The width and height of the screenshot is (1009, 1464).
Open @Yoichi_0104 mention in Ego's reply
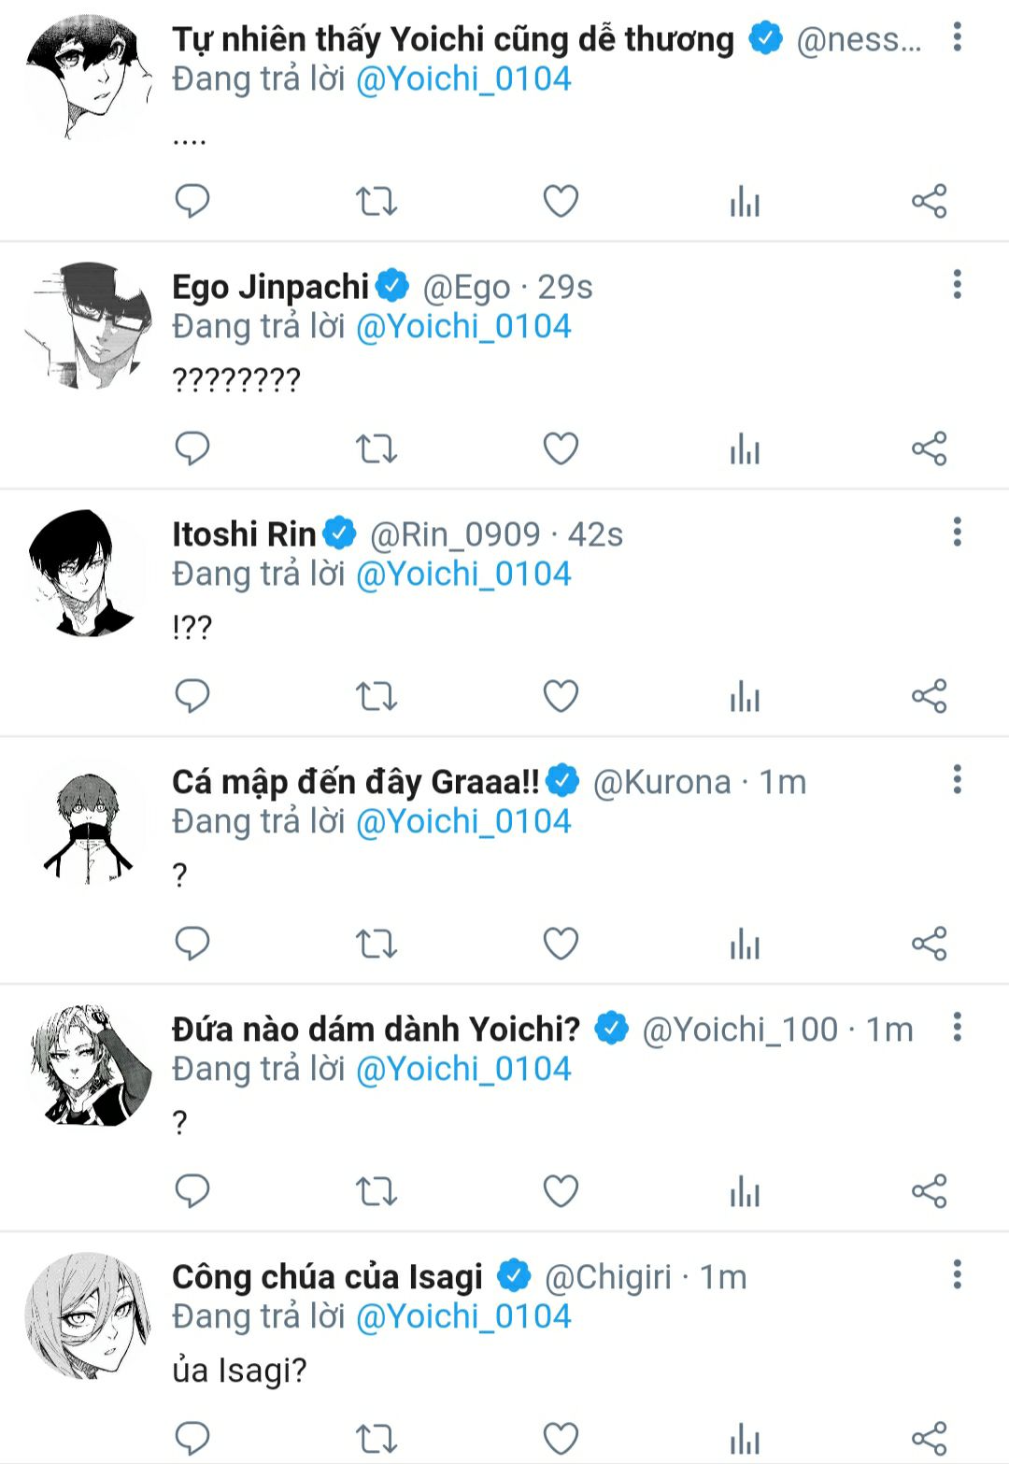click(463, 326)
